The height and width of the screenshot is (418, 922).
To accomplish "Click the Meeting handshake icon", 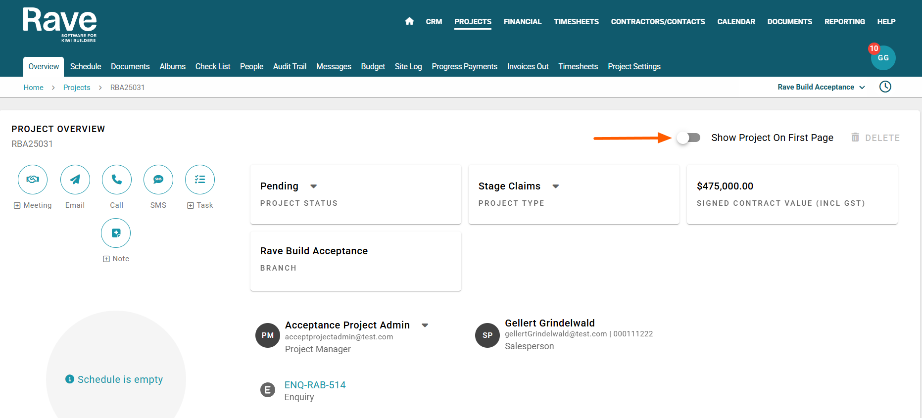I will pyautogui.click(x=33, y=180).
